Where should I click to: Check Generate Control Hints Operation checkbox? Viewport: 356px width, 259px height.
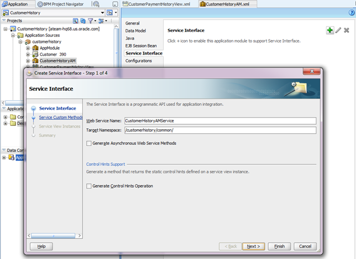89,186
